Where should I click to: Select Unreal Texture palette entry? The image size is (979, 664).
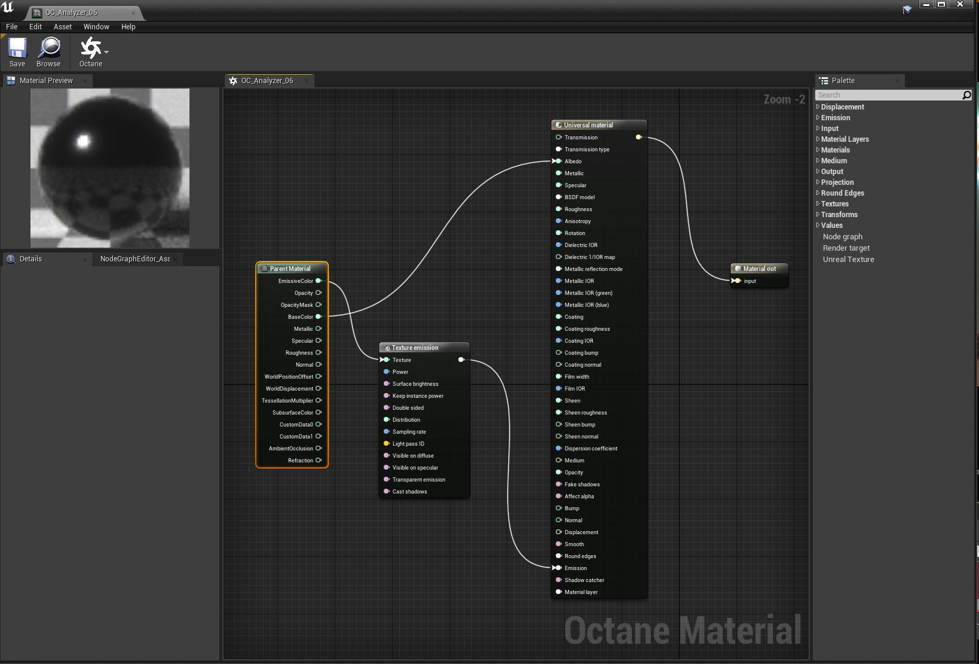(848, 260)
